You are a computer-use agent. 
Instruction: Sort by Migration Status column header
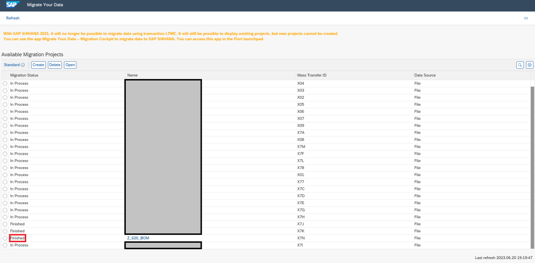67,75
